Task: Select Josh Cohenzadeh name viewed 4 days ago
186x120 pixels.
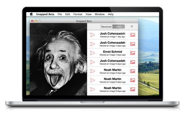Action: click(112, 43)
